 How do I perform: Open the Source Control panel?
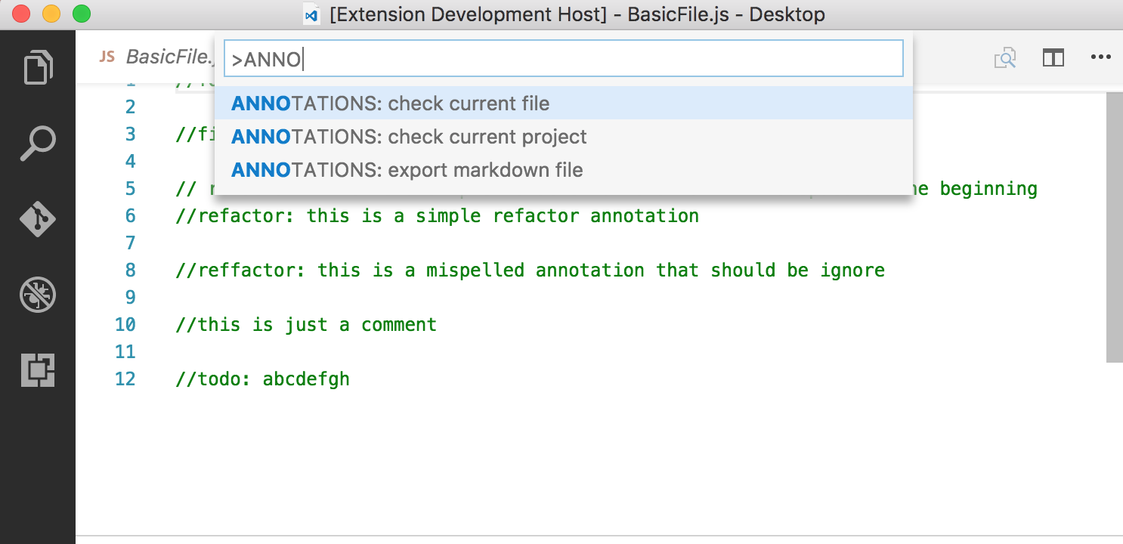(x=37, y=219)
